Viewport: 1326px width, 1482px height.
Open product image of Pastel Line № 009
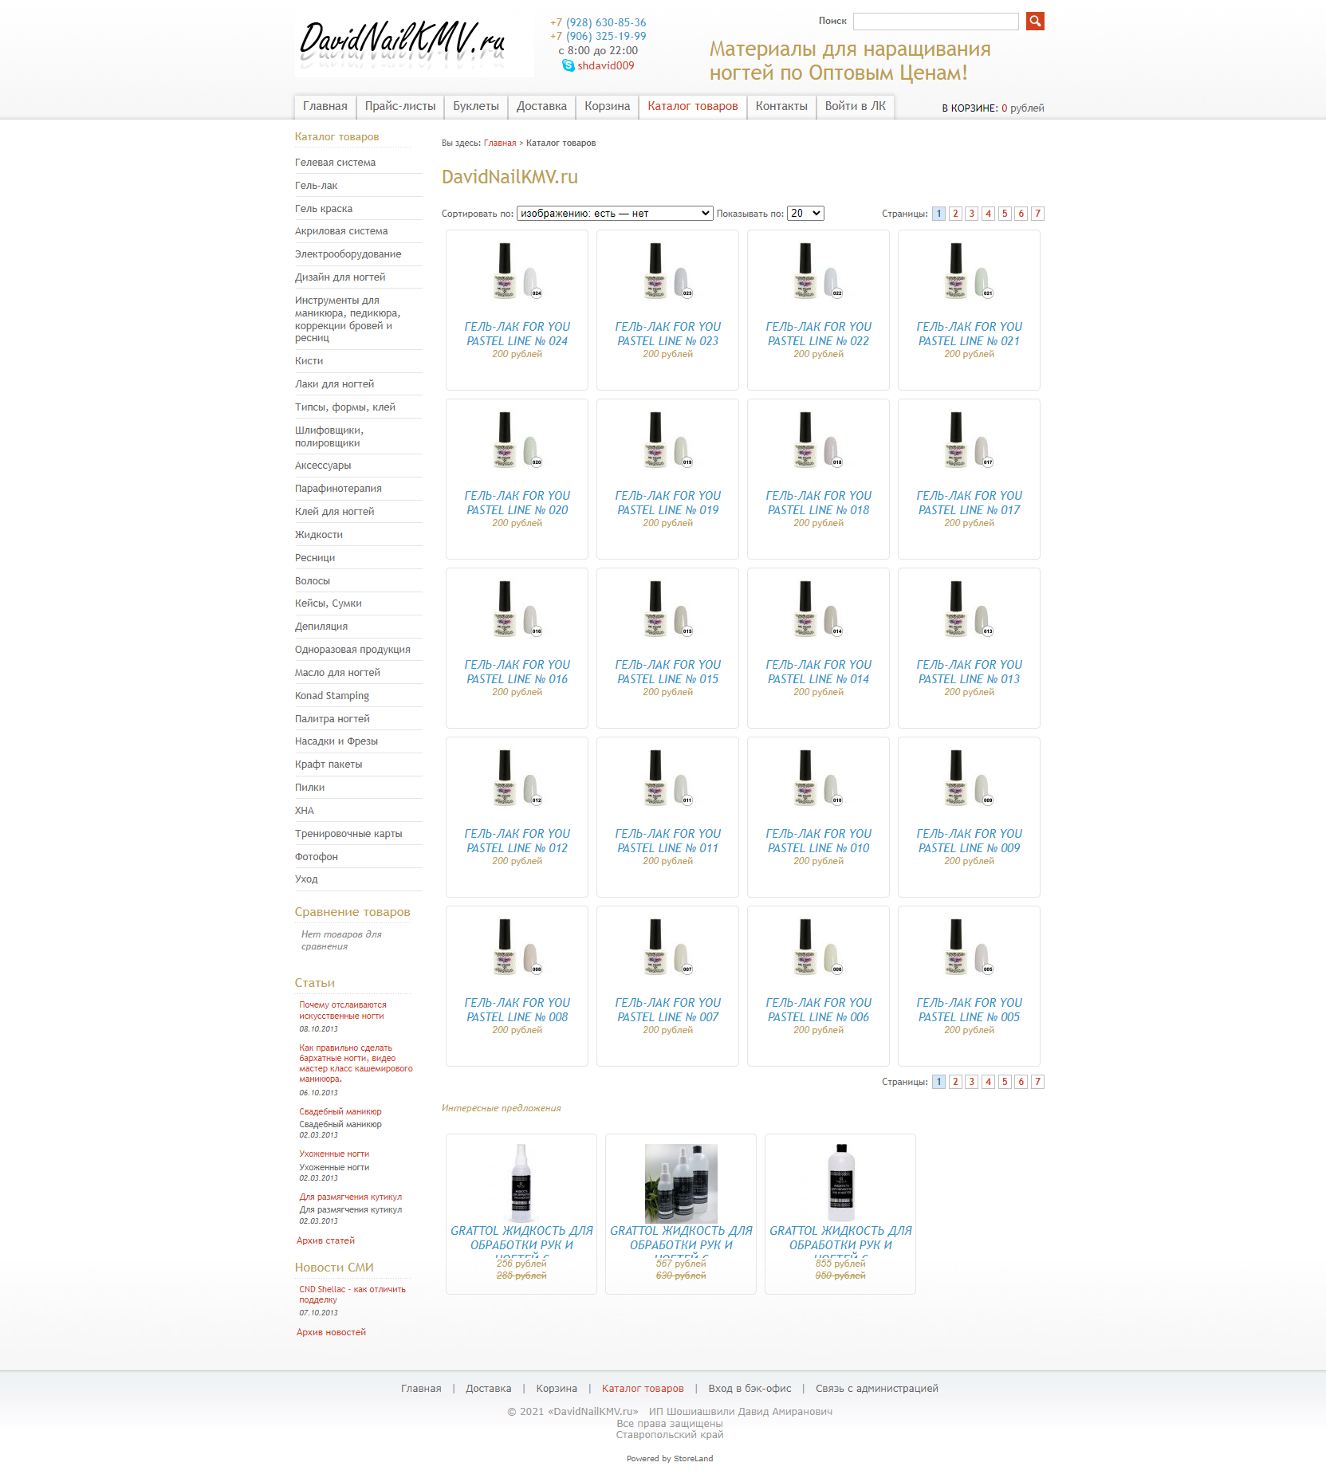[x=969, y=778]
